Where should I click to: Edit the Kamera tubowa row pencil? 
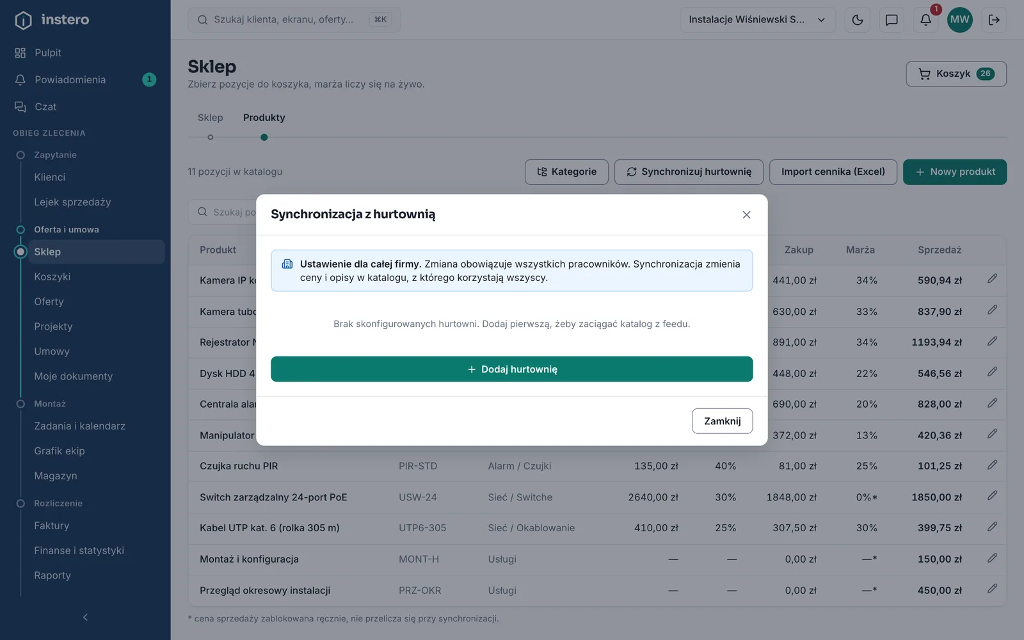click(992, 310)
